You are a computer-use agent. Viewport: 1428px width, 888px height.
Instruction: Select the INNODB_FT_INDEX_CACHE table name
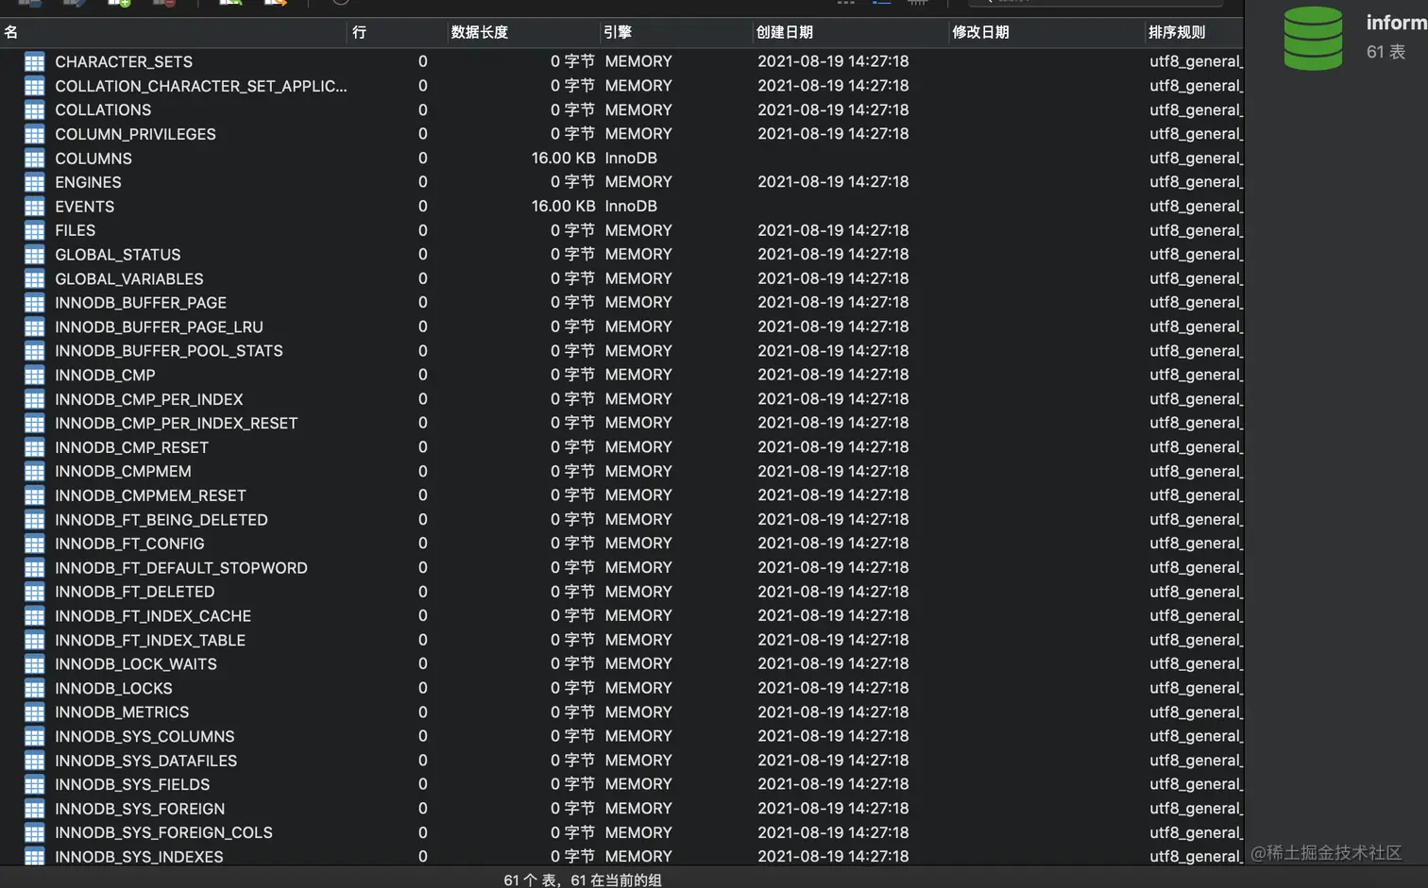(153, 616)
